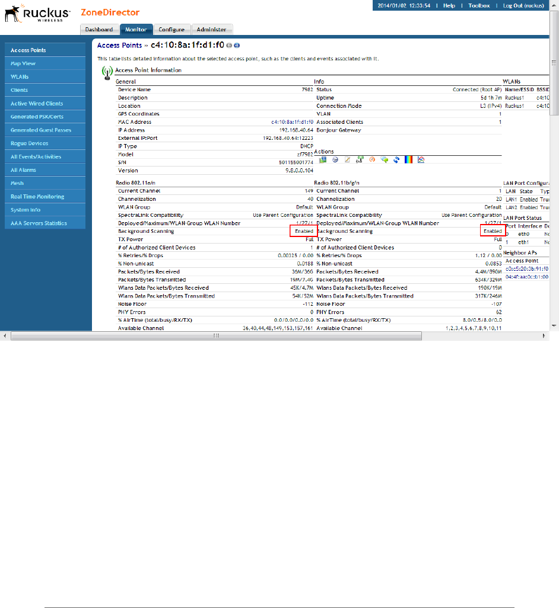559x608 pixels.
Task: Select Rogue Devices in the sidebar
Action: click(x=45, y=143)
